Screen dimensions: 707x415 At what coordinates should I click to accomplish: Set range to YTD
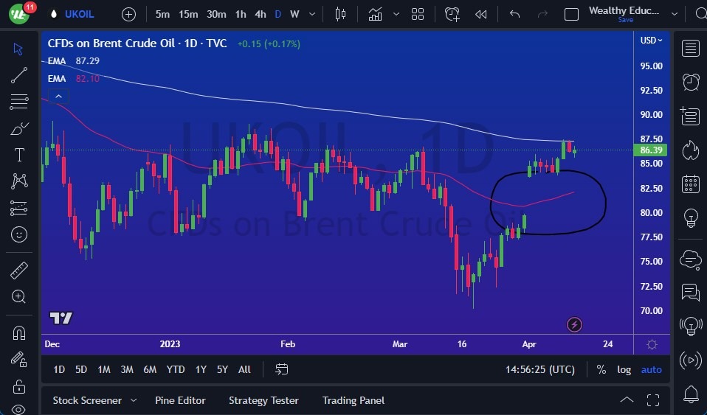point(176,369)
